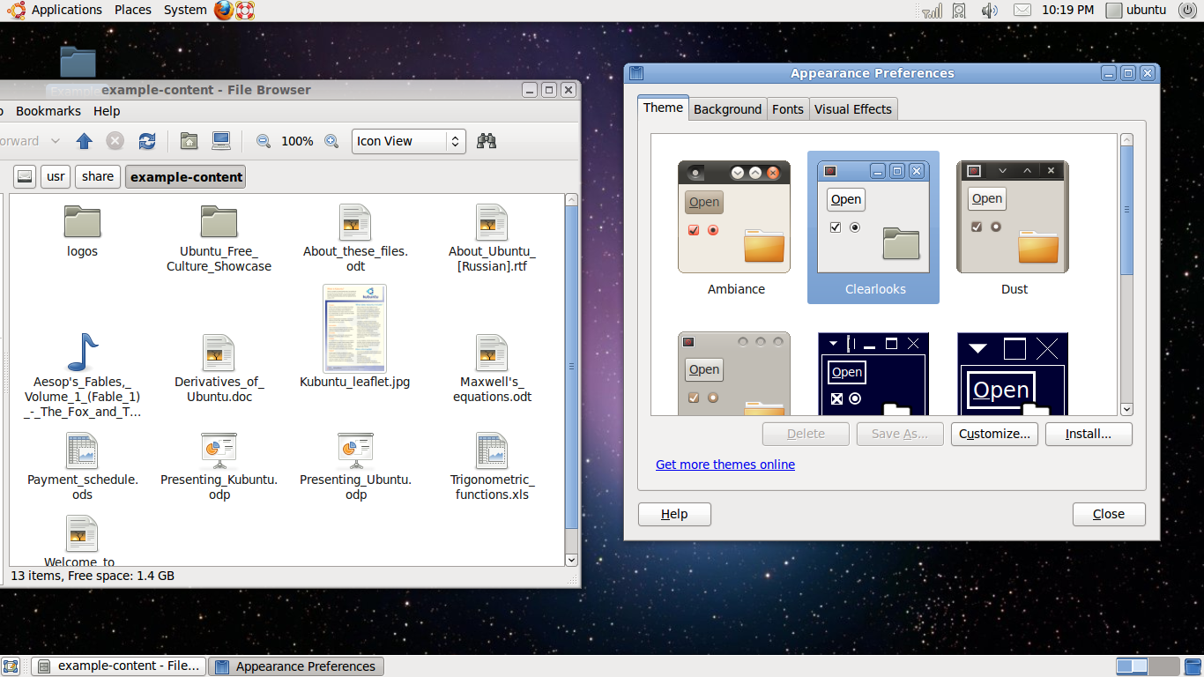Click Help in Appearance Preferences
Image resolution: width=1204 pixels, height=677 pixels.
(674, 514)
